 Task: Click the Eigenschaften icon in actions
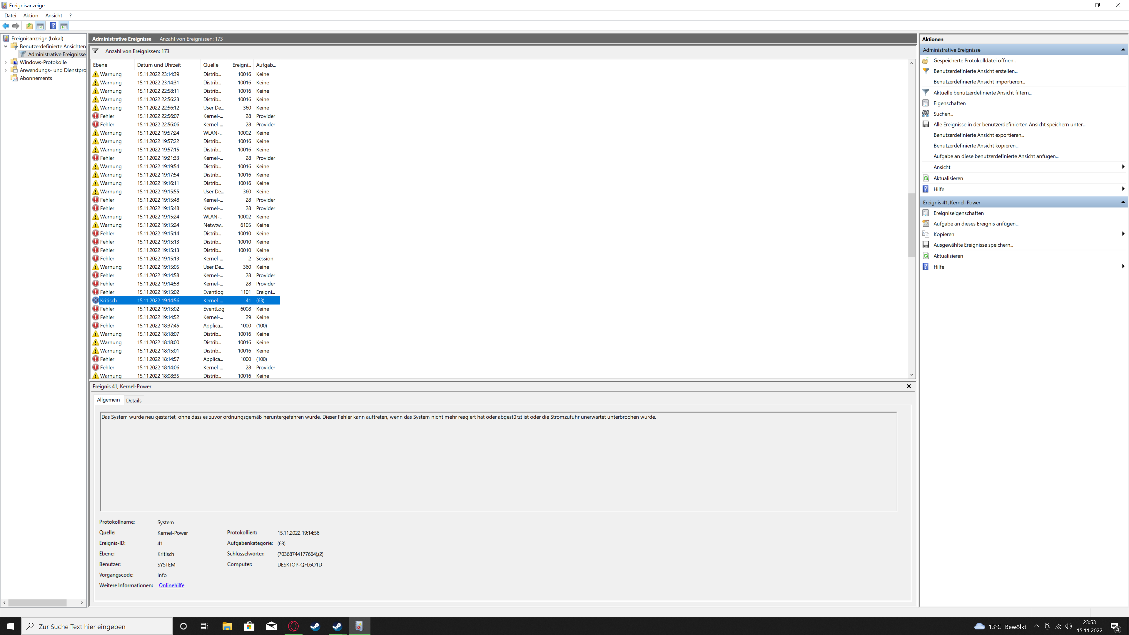click(926, 103)
